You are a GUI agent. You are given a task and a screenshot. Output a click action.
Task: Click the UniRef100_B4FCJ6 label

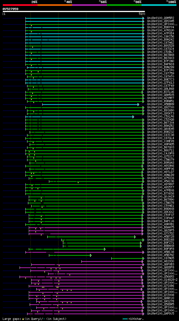pyautogui.click(x=161, y=221)
